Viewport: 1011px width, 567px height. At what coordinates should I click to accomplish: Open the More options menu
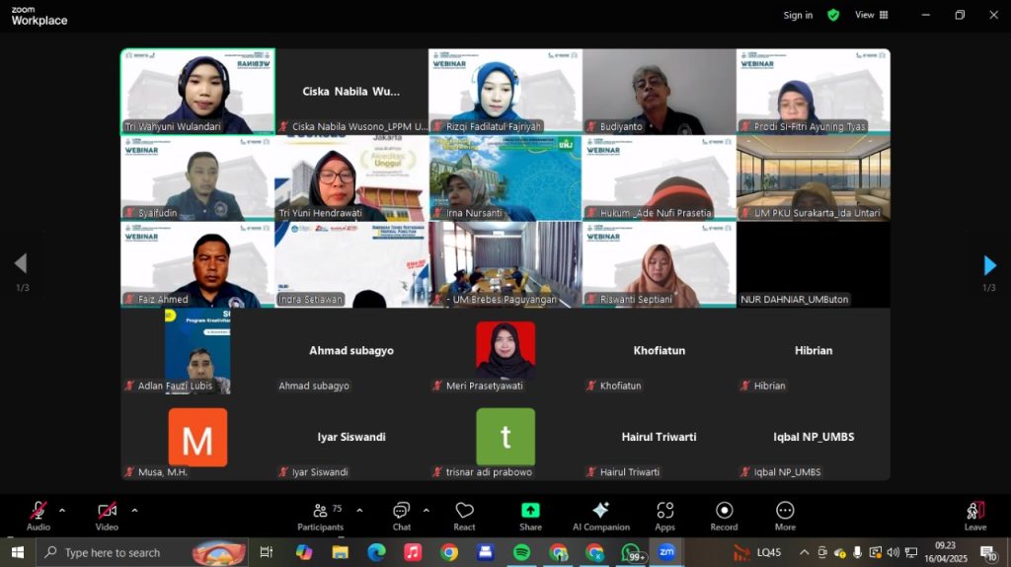[x=785, y=516]
